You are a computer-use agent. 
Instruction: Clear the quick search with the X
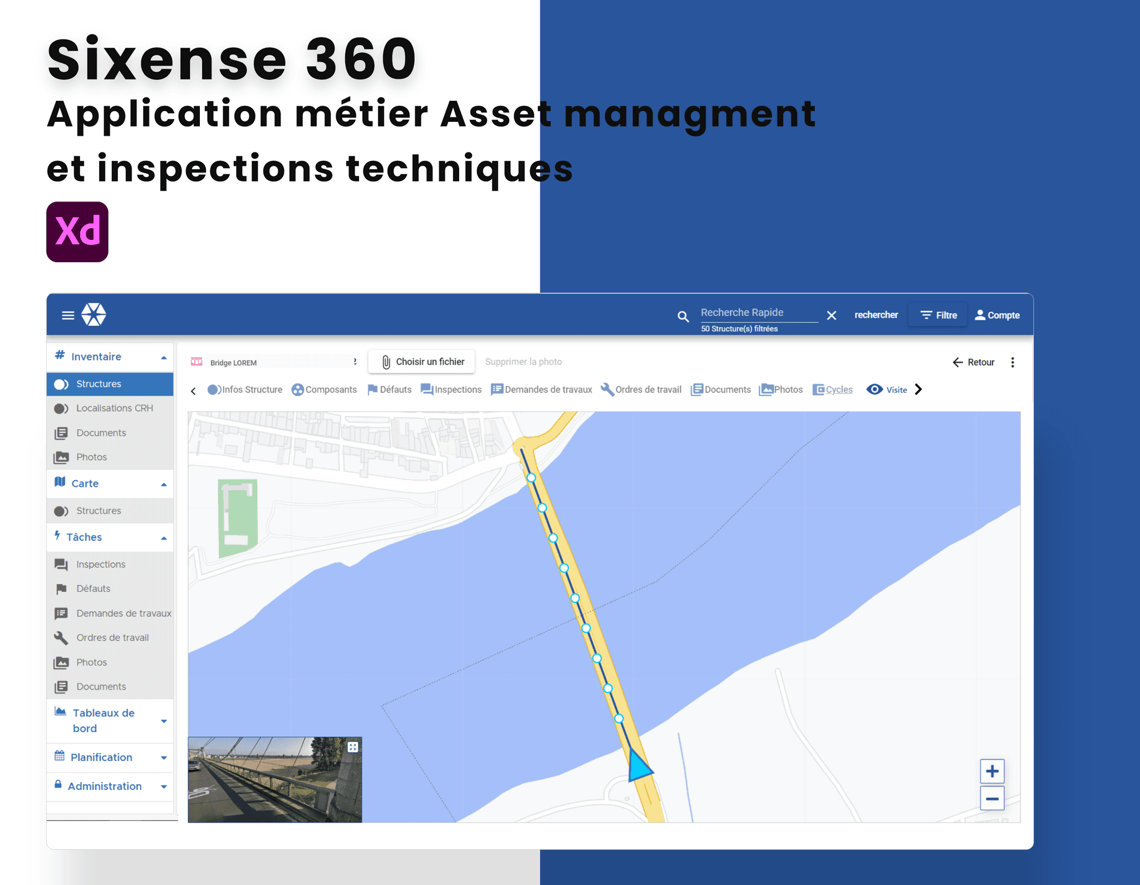click(832, 316)
